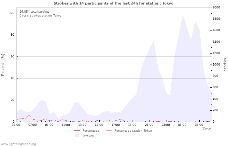Click the 0 total strokes station Tokyo text
This screenshot has width=228, height=146.
tap(40, 16)
